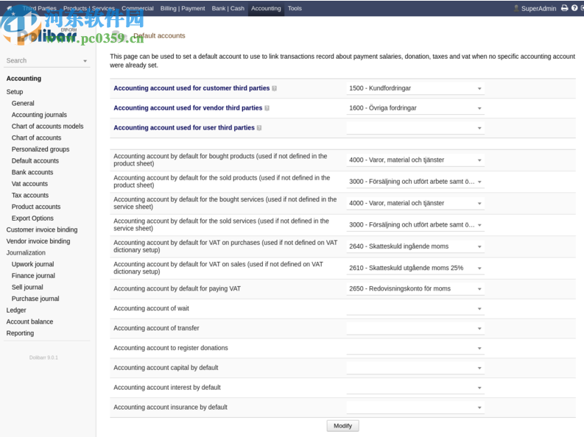Image resolution: width=584 pixels, height=437 pixels.
Task: Open the Billing | Payment menu
Action: (183, 8)
